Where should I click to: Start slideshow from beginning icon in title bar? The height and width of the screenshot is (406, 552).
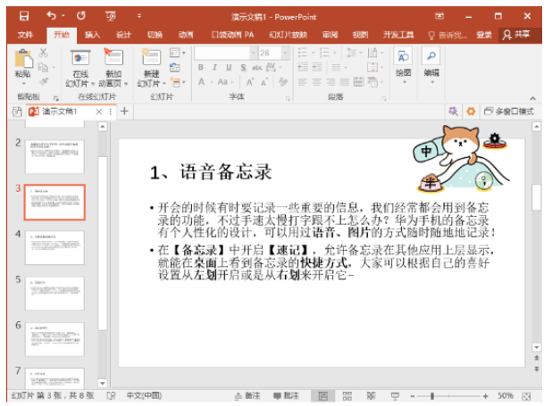coord(110,16)
